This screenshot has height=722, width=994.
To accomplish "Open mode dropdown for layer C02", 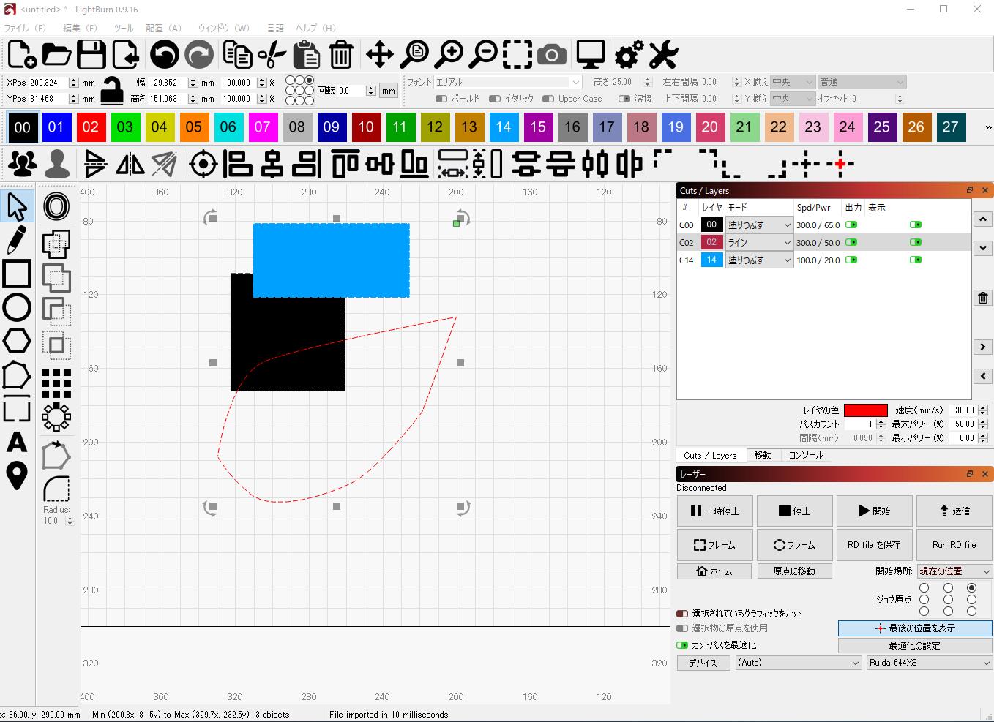I will coord(759,242).
